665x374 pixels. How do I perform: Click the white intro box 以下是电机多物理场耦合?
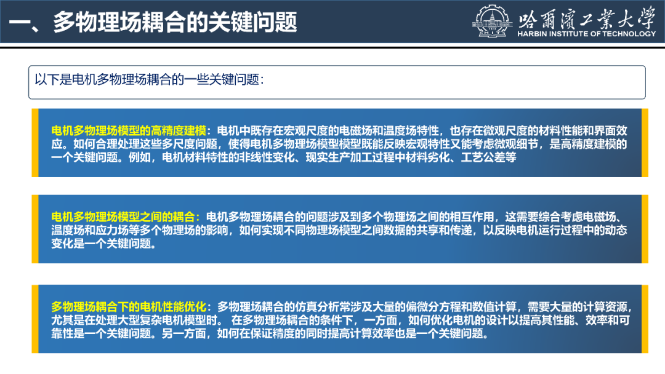point(336,82)
